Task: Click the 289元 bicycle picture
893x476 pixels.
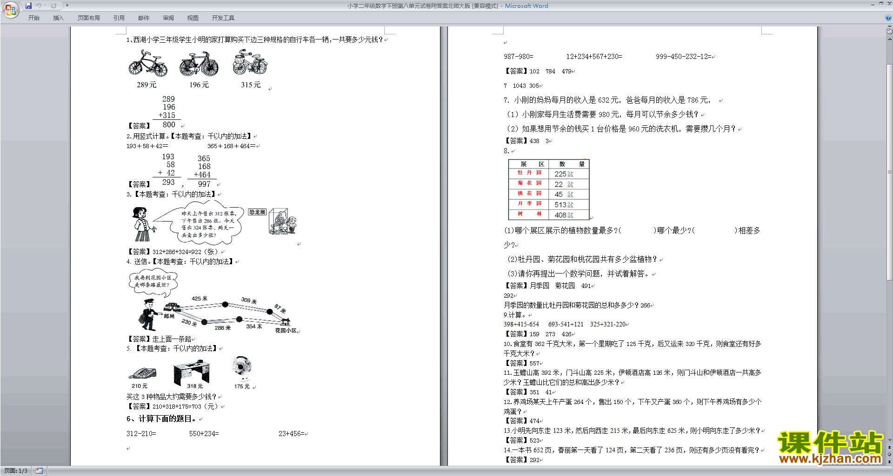Action: 148,63
